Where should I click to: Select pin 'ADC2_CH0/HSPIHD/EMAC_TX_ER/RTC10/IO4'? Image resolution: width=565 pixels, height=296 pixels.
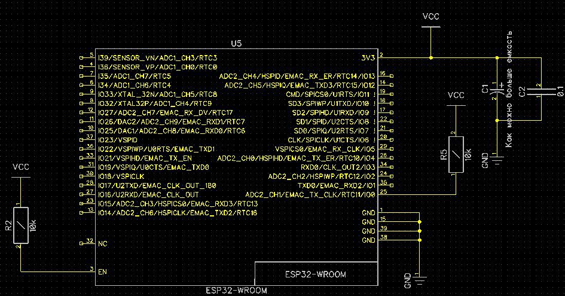(296, 158)
